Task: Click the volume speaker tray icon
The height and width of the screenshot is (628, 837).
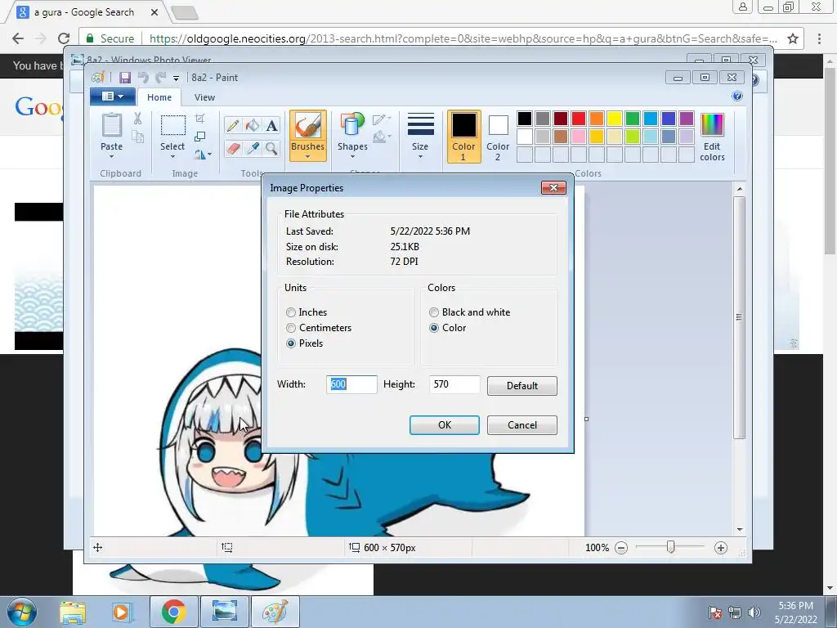Action: click(754, 612)
